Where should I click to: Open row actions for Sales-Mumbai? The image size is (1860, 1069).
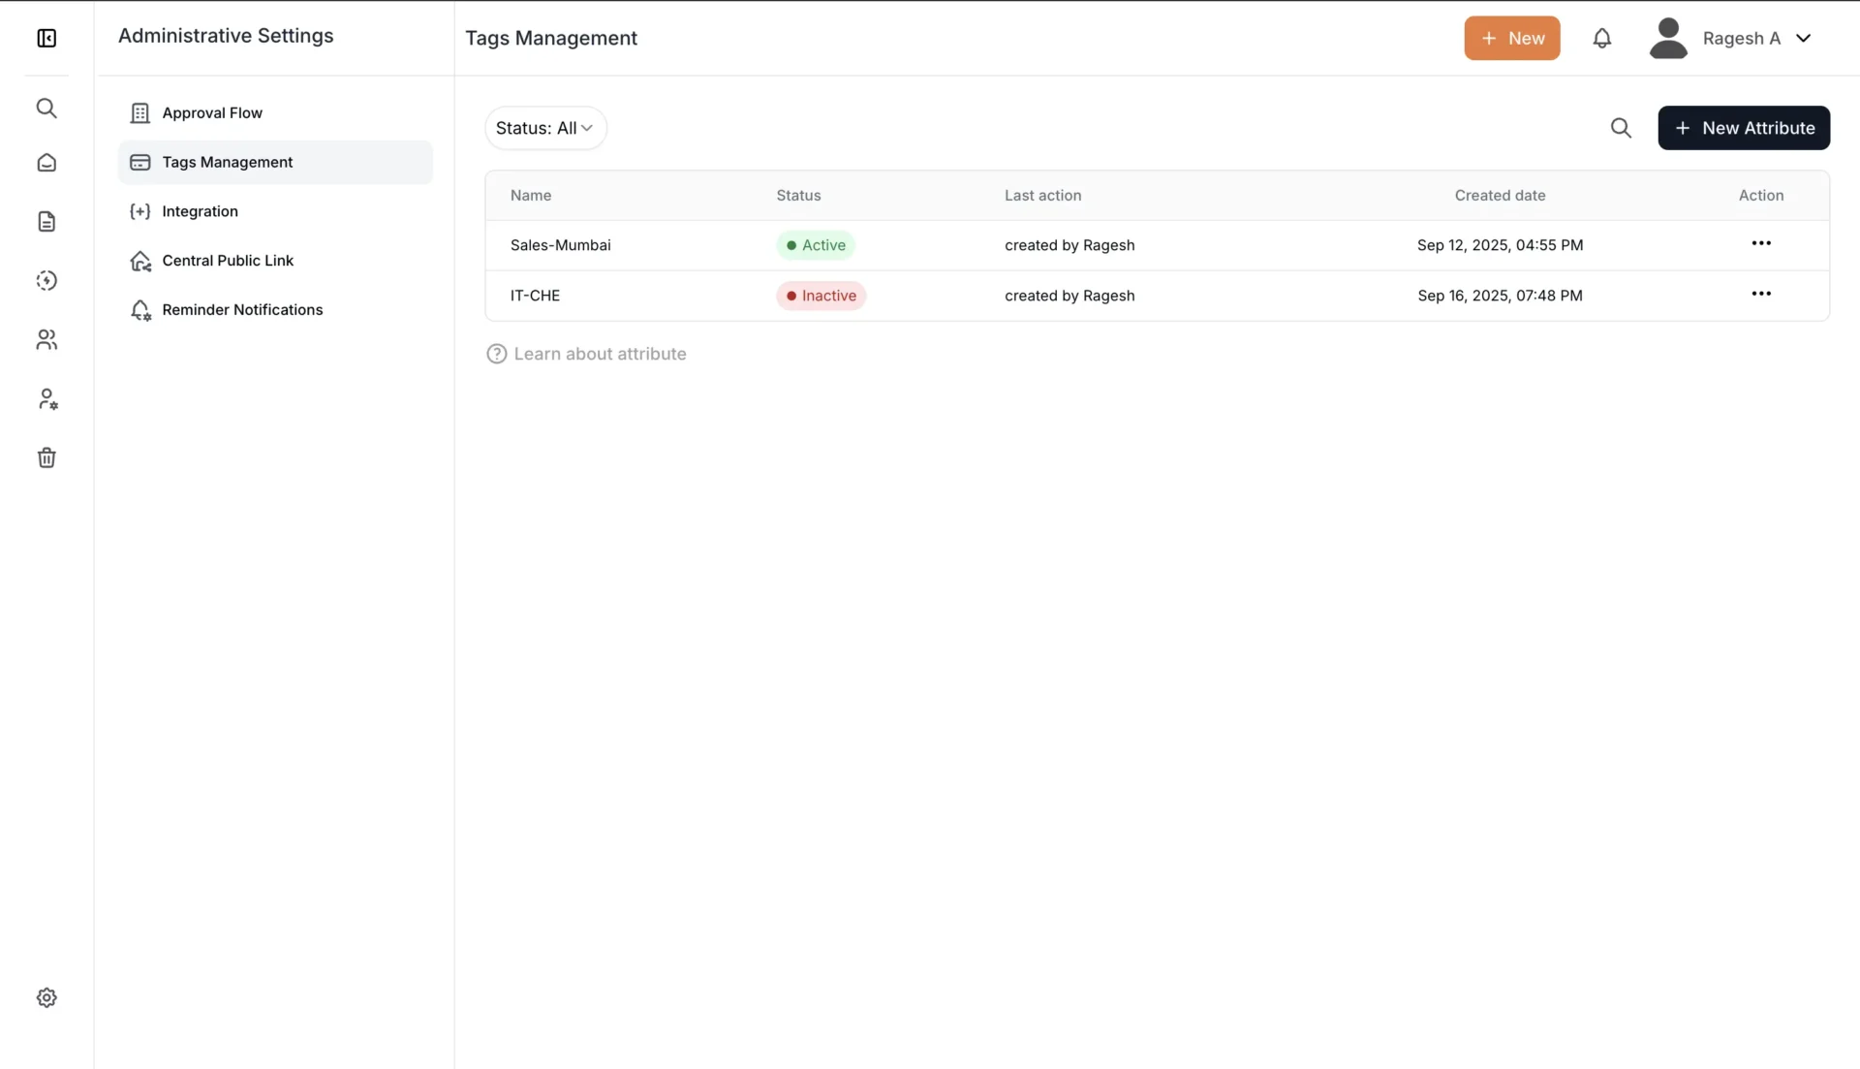pyautogui.click(x=1761, y=243)
